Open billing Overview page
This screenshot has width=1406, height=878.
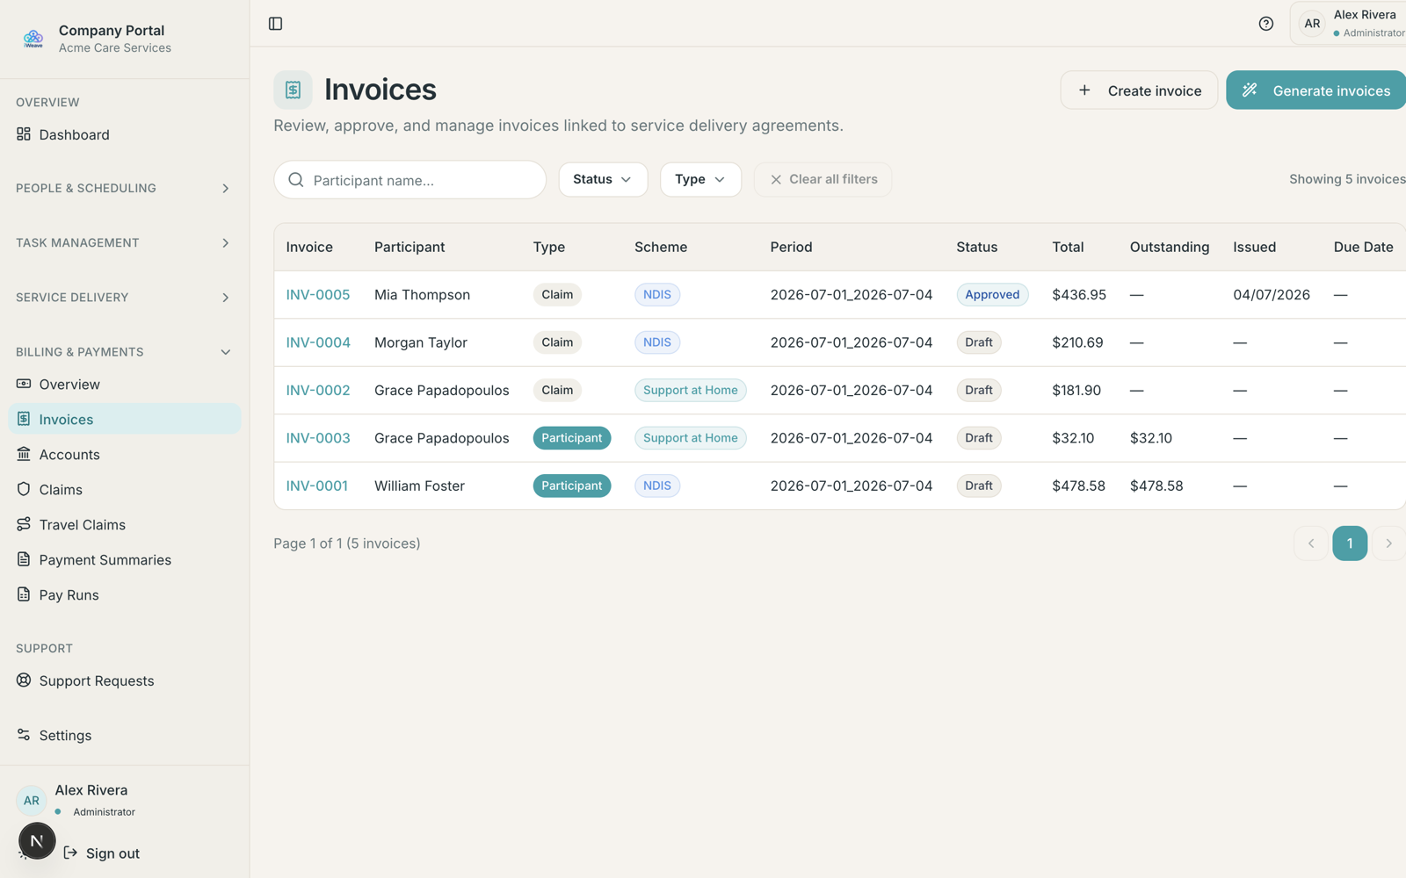point(124,384)
